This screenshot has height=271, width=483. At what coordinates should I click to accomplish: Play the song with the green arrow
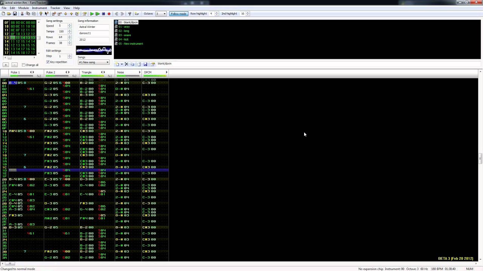[x=92, y=14]
